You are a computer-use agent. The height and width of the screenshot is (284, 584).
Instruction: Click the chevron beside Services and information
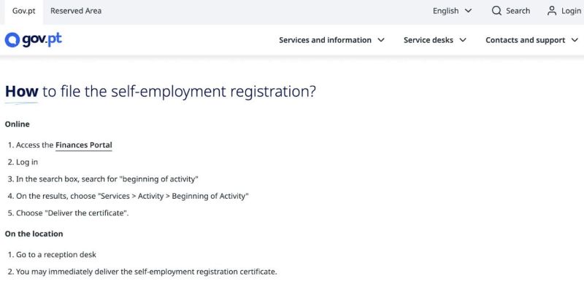tap(381, 40)
